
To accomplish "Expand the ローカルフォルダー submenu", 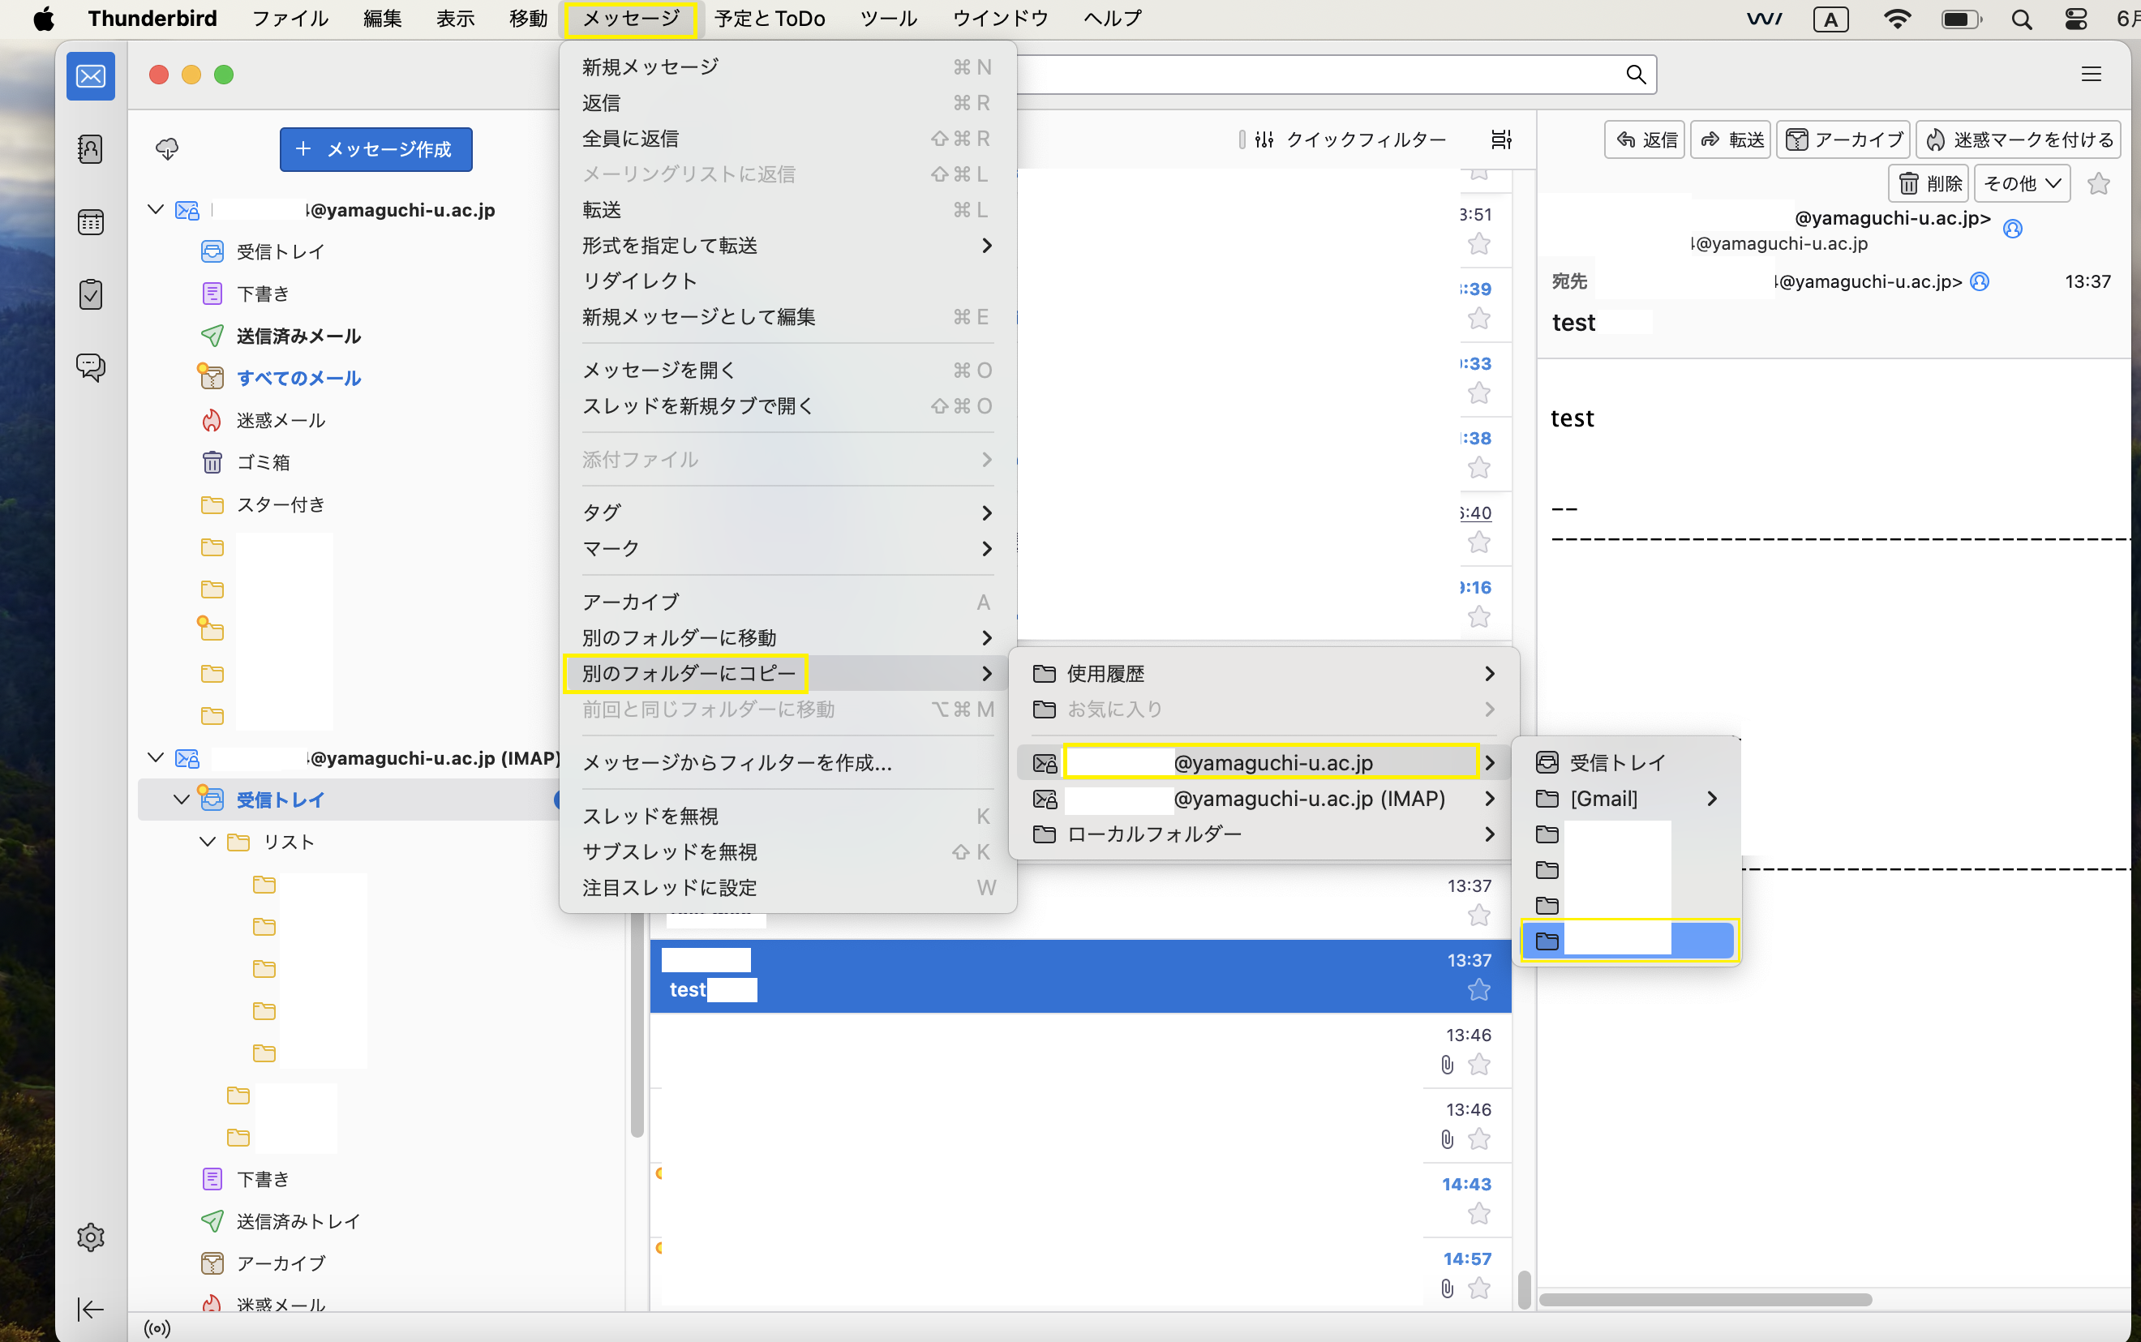I will pyautogui.click(x=1264, y=834).
